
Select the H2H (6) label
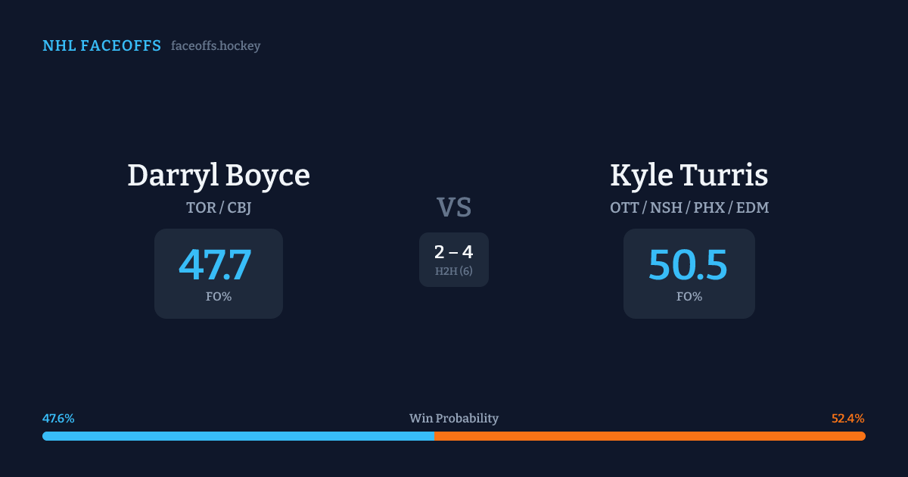pyautogui.click(x=454, y=271)
